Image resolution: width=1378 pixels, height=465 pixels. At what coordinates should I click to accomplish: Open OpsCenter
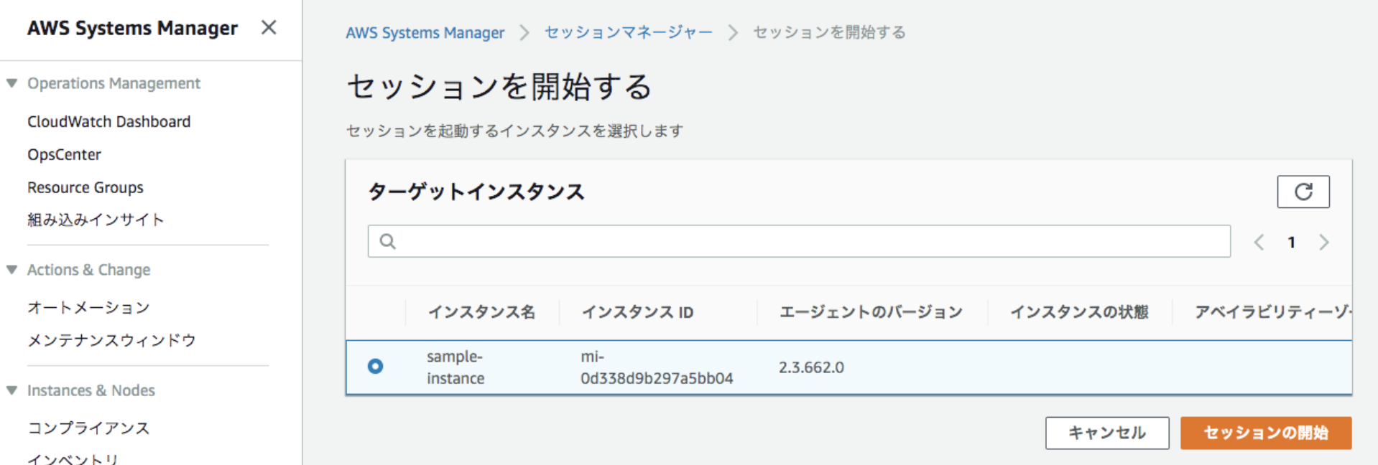coord(64,154)
